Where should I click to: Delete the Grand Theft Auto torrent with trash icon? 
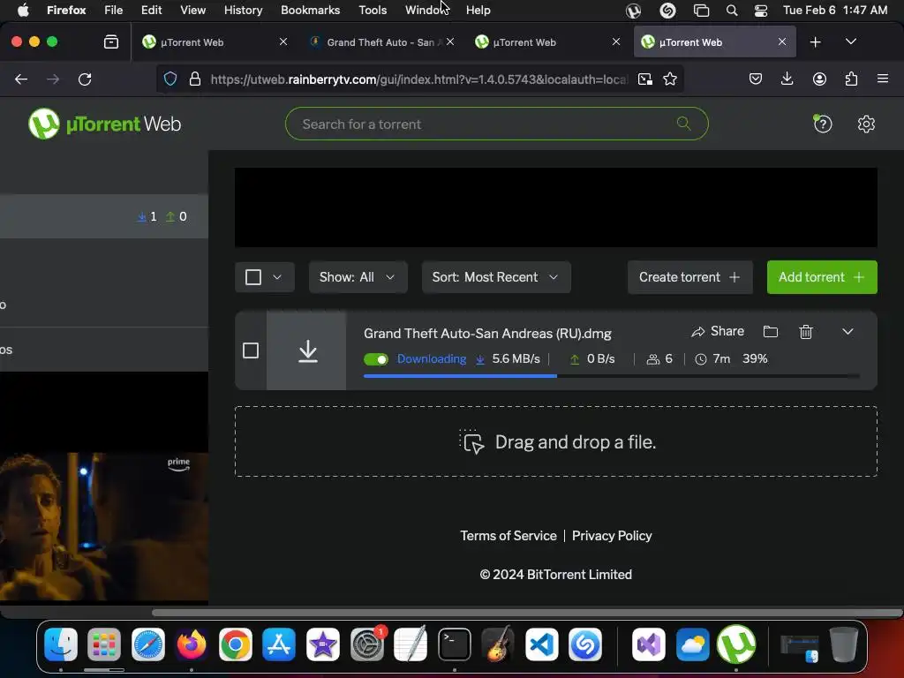point(806,332)
